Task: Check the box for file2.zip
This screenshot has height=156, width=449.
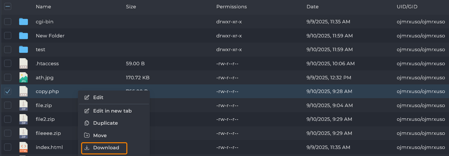Action: pos(8,119)
